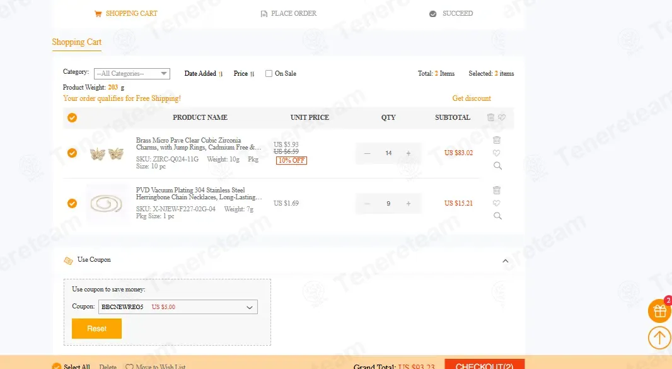Collapse the Use Coupon section
The width and height of the screenshot is (672, 369).
506,261
